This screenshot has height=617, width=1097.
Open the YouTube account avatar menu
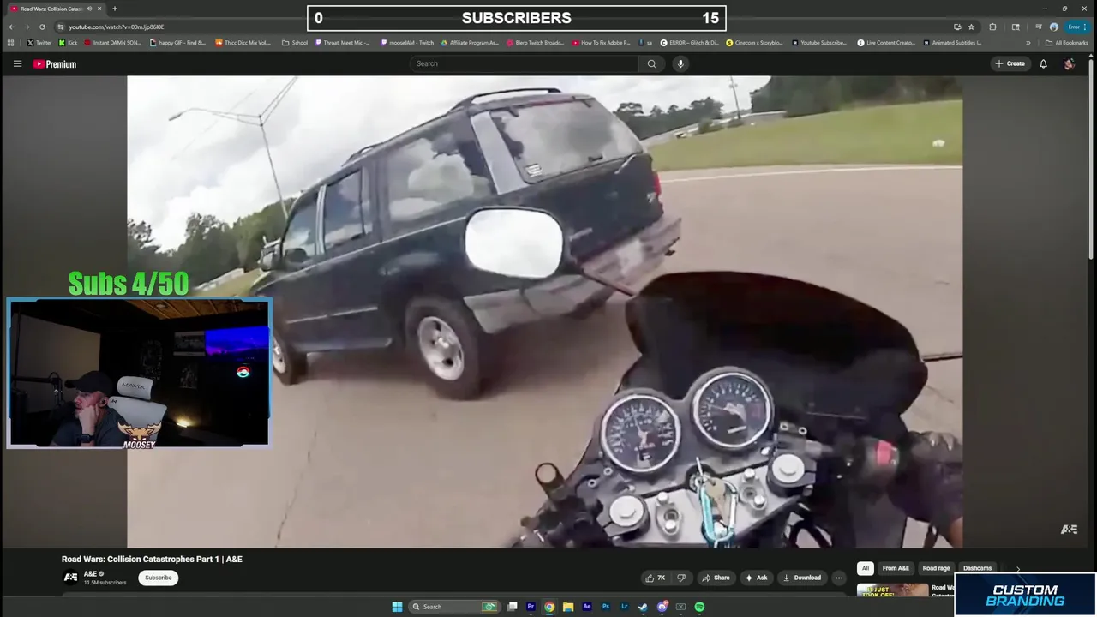click(x=1069, y=63)
